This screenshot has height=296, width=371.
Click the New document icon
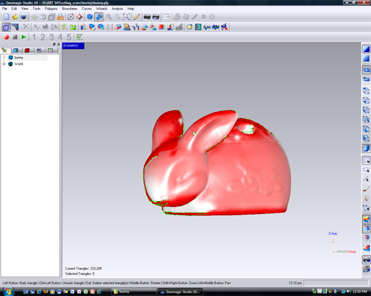[x=6, y=17]
